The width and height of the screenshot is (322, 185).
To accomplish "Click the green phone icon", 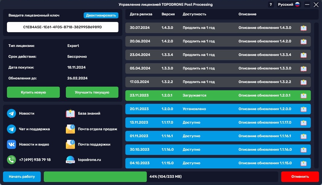I will pyautogui.click(x=11, y=160).
